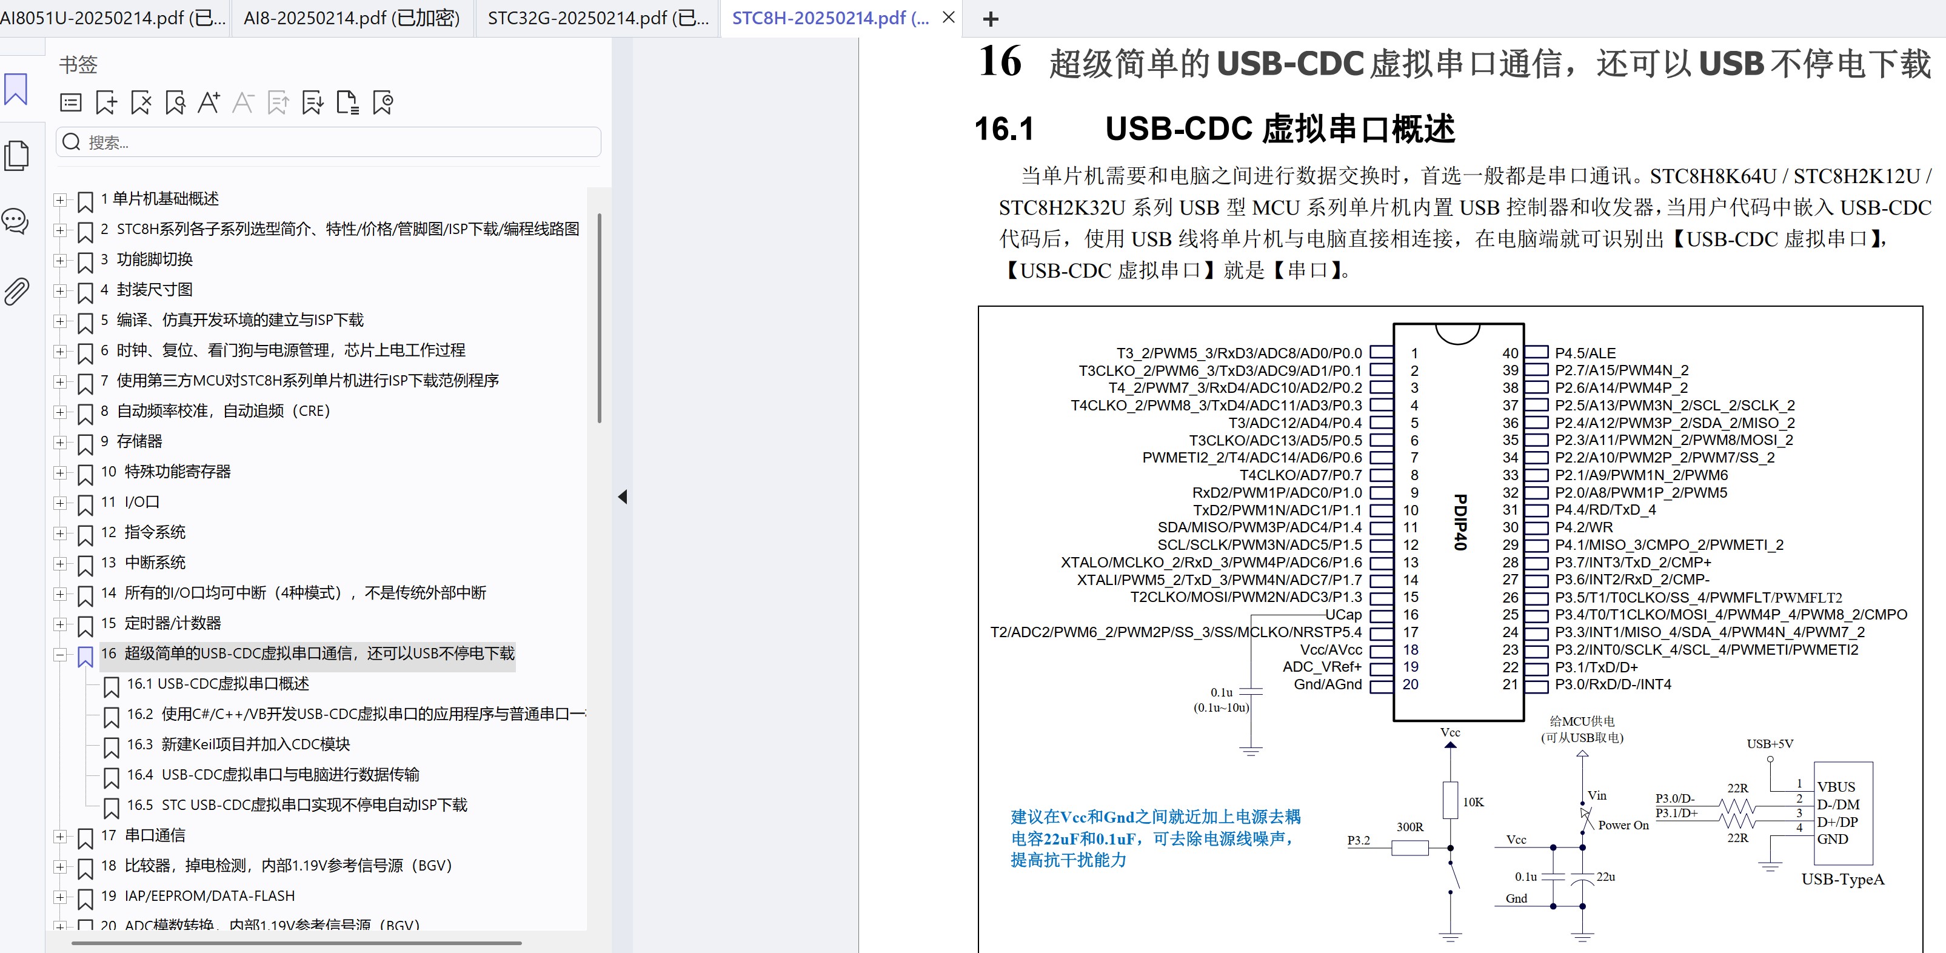Switch to STC32G-20250214.pdf tab
The width and height of the screenshot is (1946, 953).
[598, 18]
